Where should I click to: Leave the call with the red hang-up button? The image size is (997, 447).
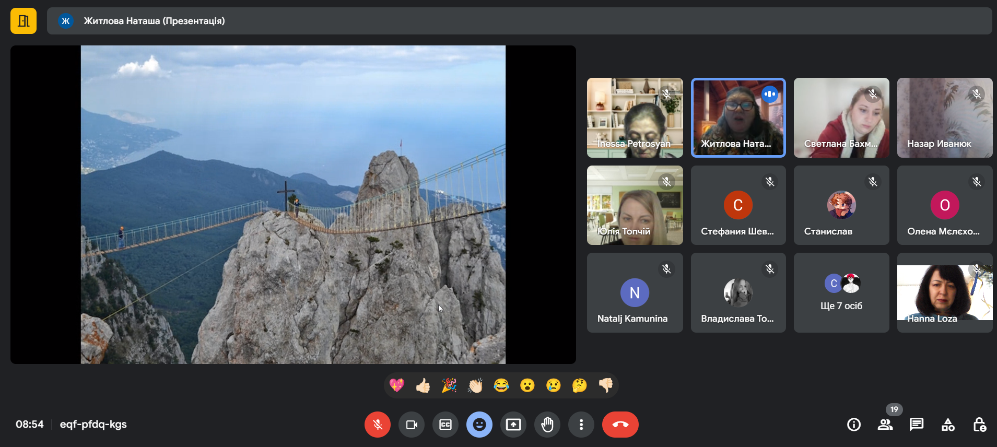point(620,425)
